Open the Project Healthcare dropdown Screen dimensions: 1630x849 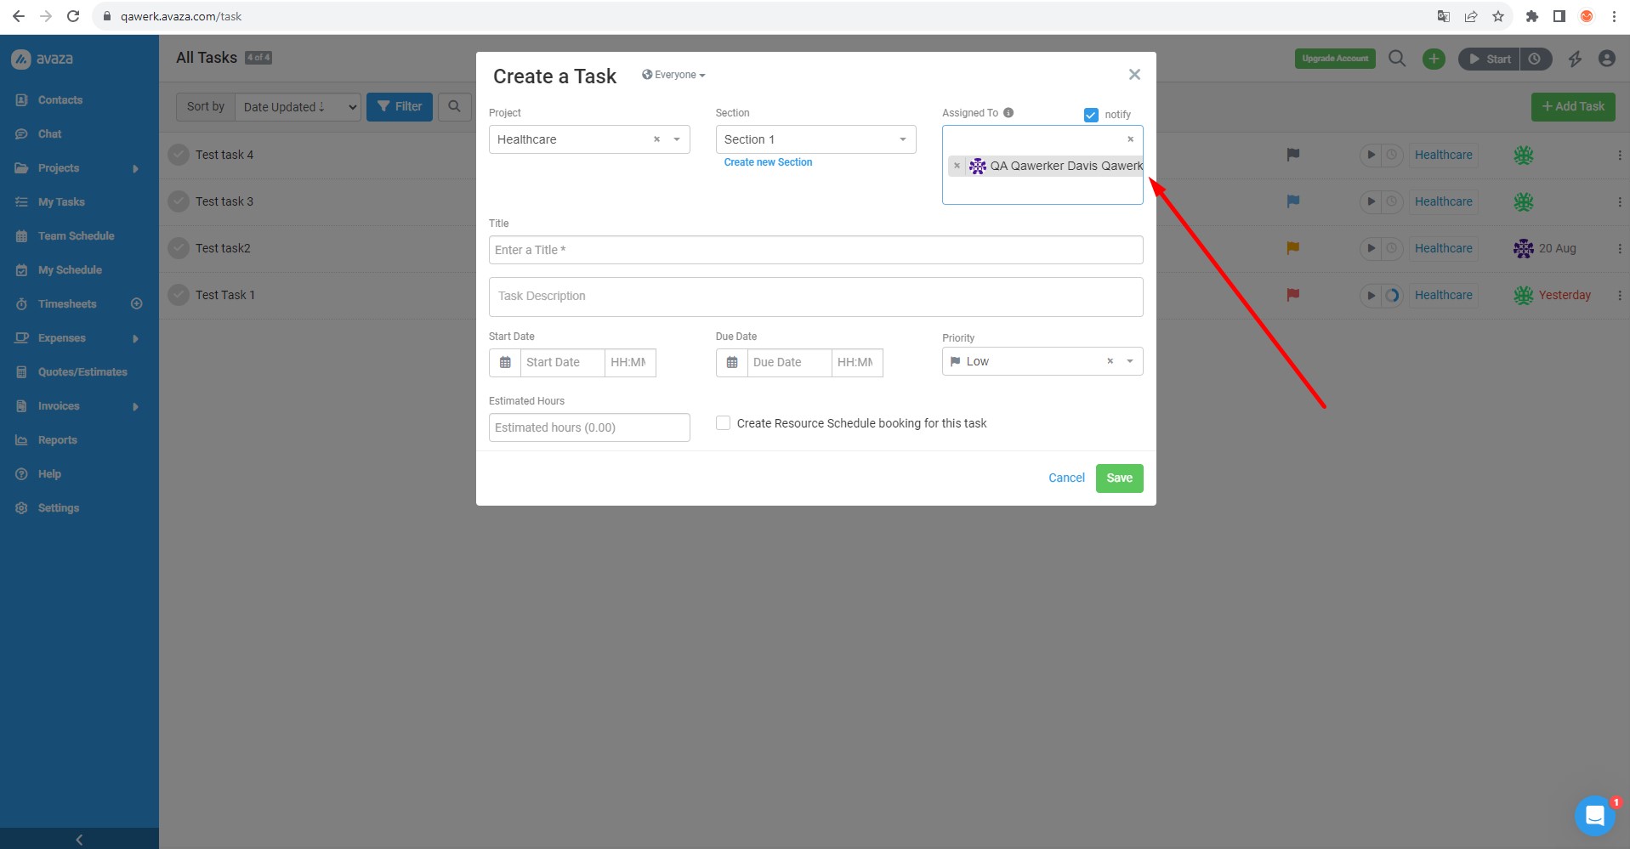click(x=589, y=139)
